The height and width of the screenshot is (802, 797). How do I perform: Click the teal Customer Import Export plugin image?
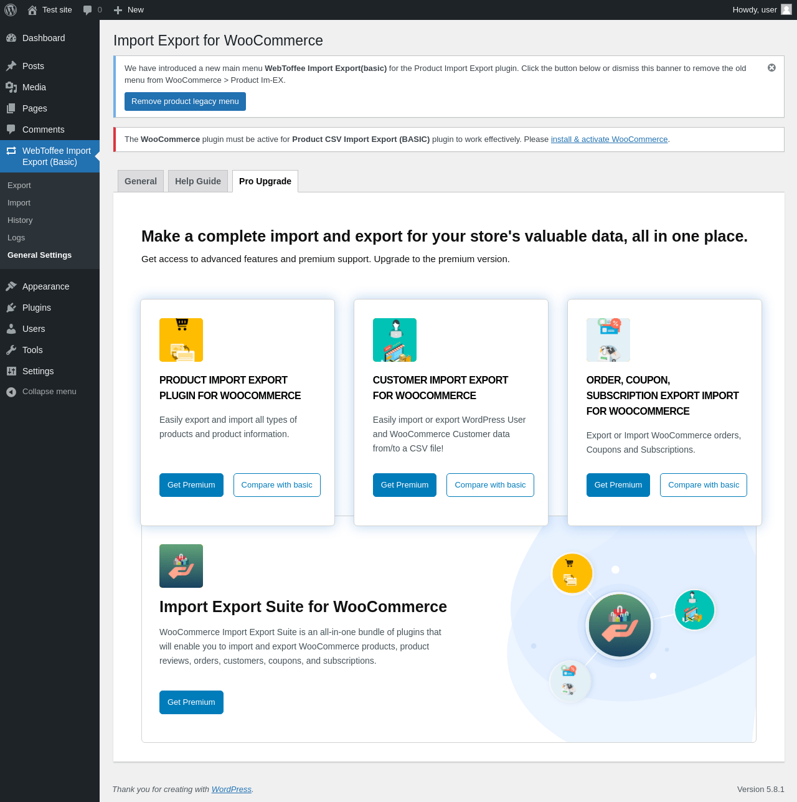pyautogui.click(x=395, y=340)
